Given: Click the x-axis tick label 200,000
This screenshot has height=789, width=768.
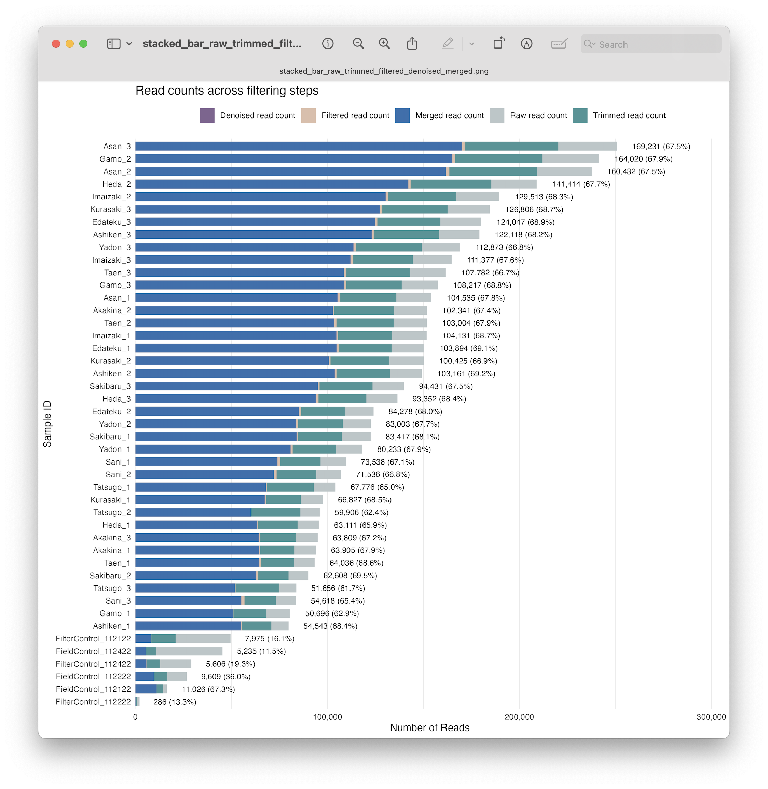Looking at the screenshot, I should 519,717.
